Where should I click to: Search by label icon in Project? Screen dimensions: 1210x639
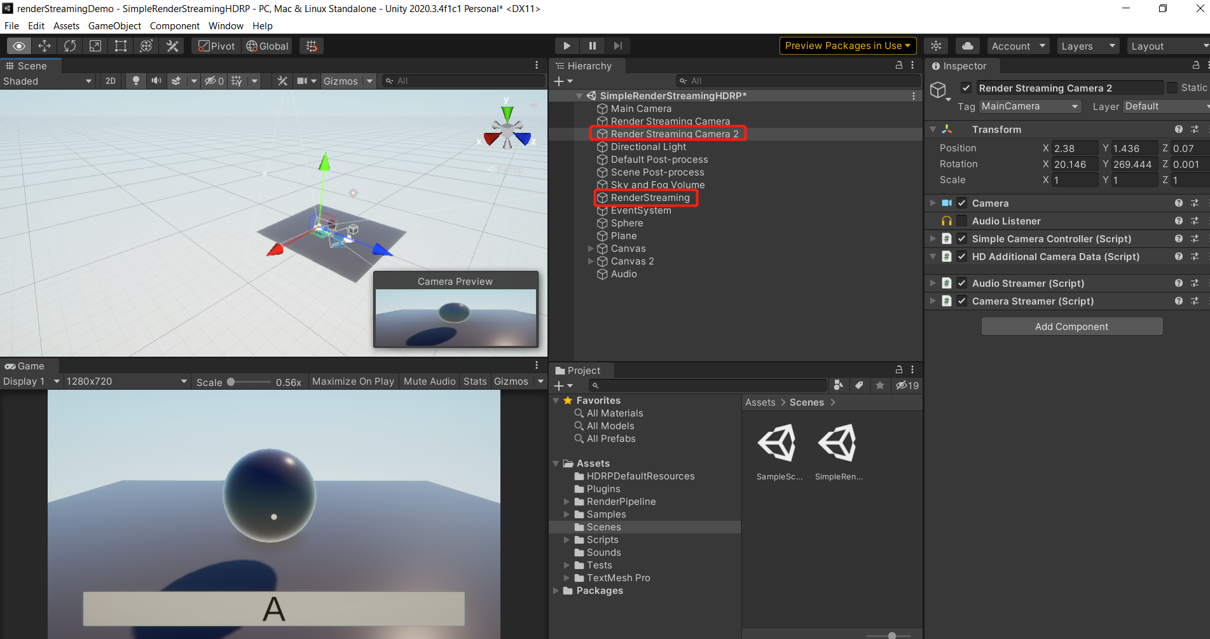pos(859,385)
